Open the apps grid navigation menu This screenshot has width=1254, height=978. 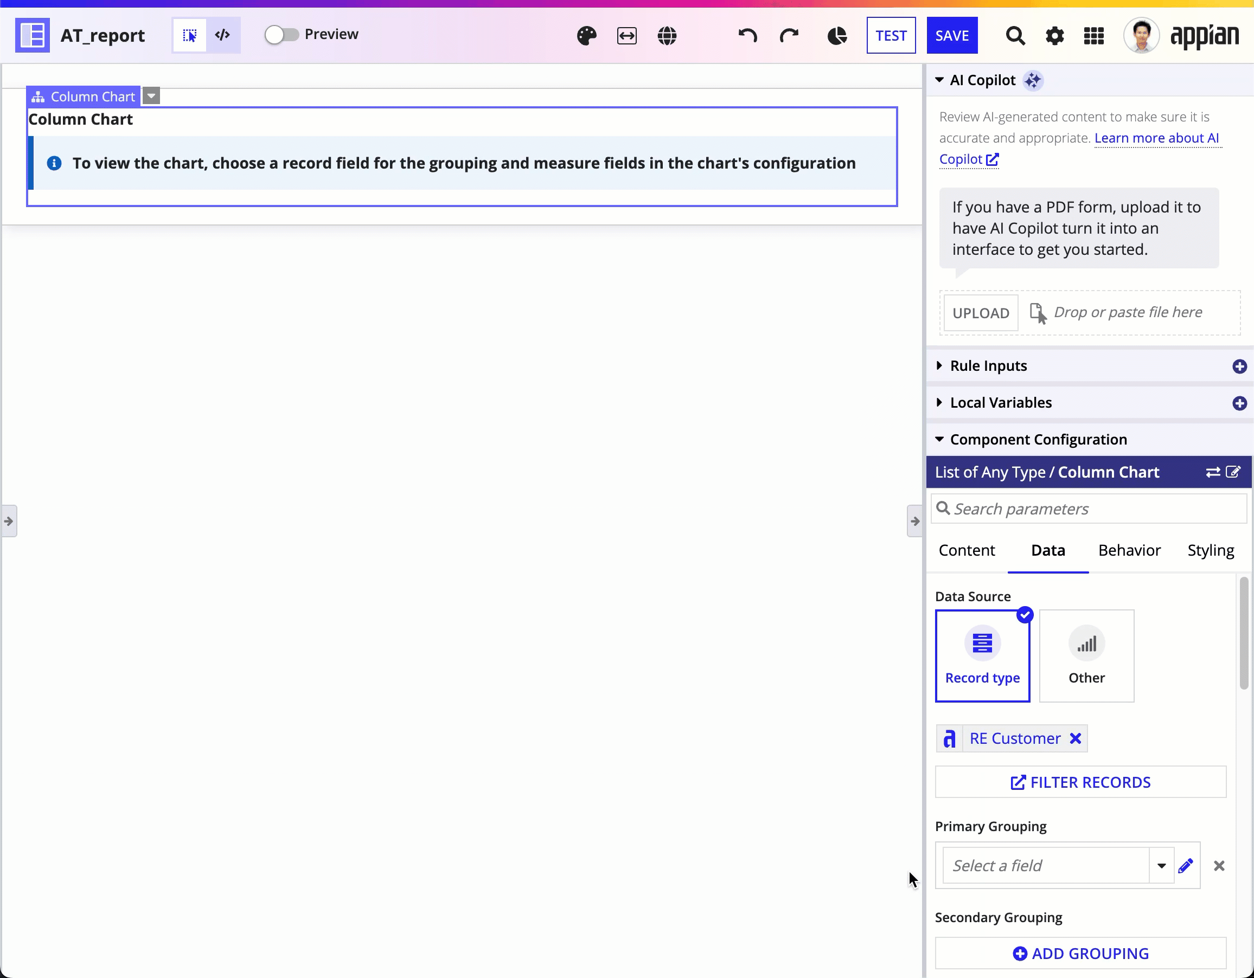tap(1093, 36)
